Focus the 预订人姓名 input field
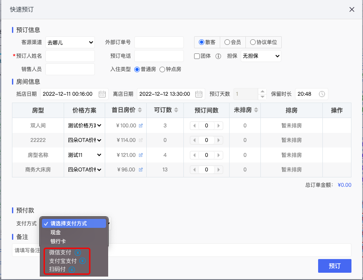This screenshot has width=363, height=280. 70,56
